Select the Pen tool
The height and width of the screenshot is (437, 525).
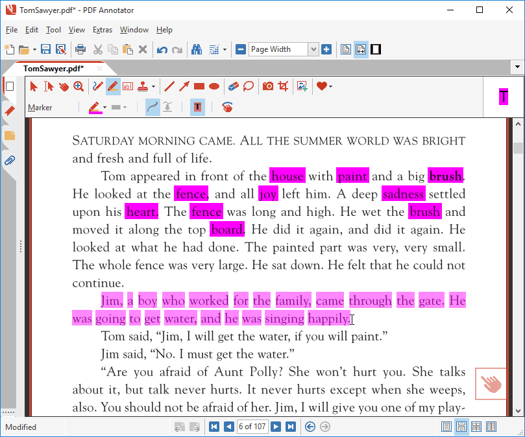pos(98,86)
